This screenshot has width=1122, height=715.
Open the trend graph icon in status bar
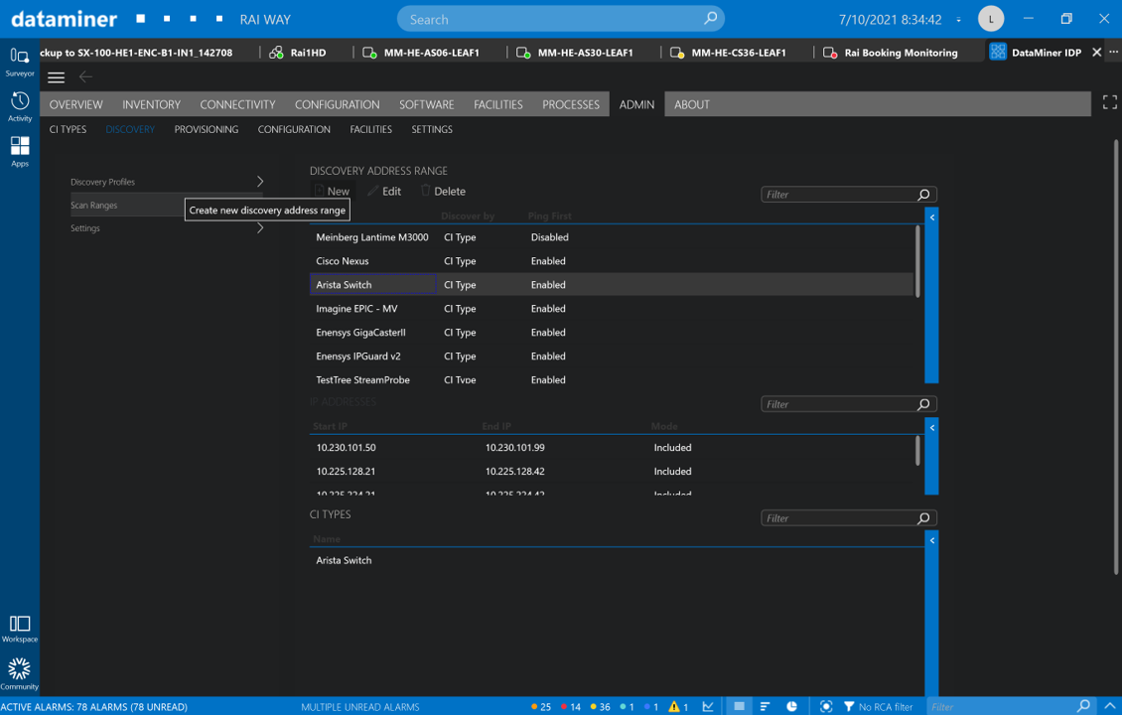pos(708,707)
